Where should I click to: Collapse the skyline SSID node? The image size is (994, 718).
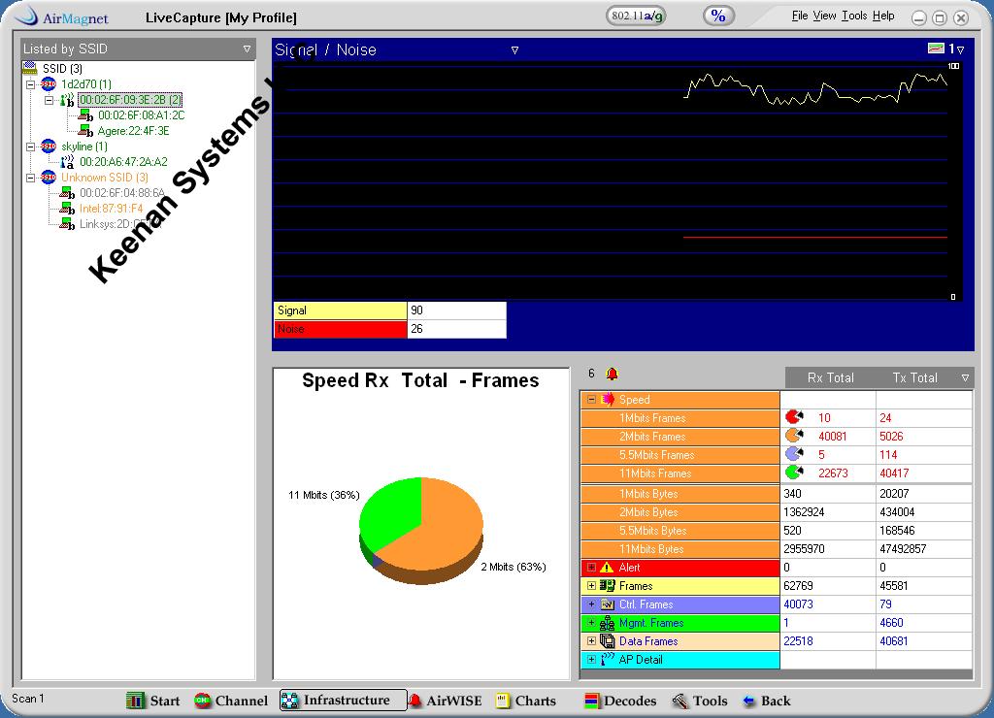30,147
